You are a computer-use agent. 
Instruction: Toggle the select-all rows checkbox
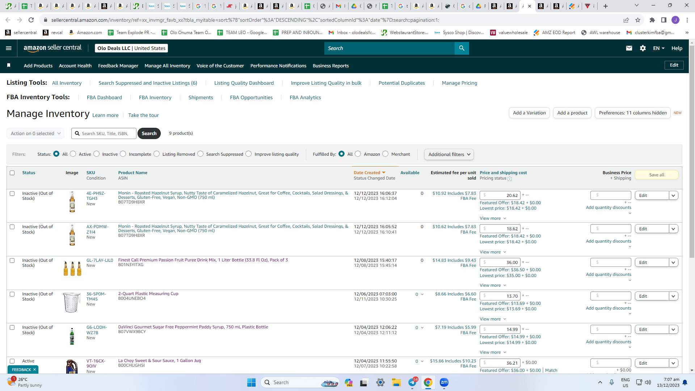click(x=12, y=173)
